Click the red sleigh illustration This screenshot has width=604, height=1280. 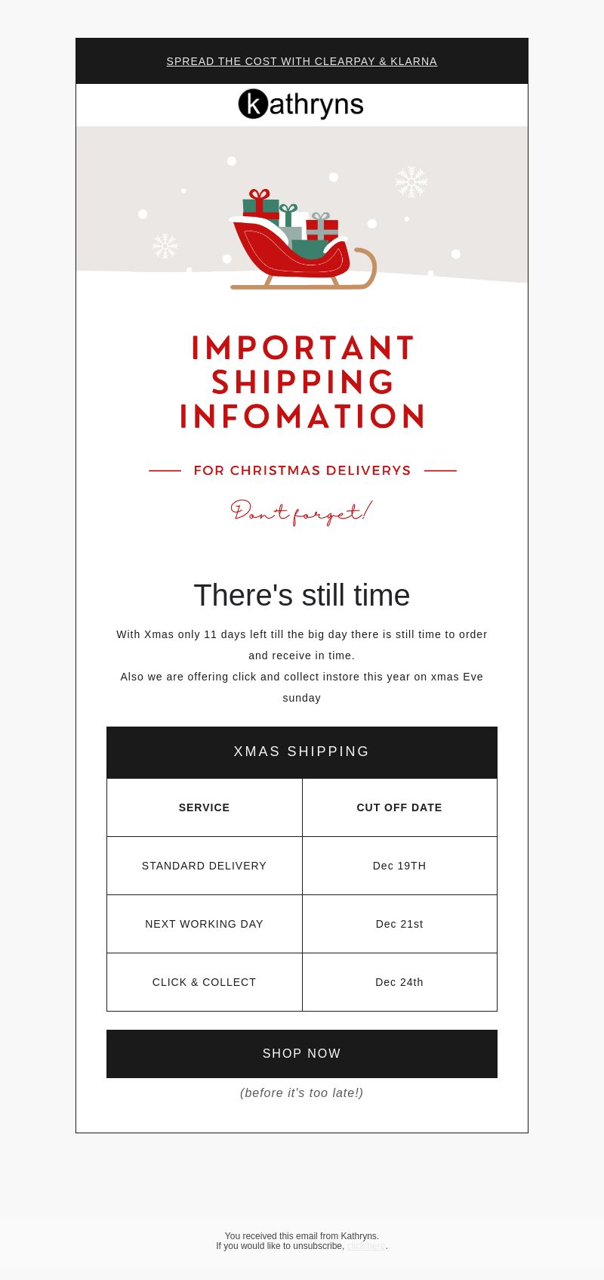click(x=302, y=240)
